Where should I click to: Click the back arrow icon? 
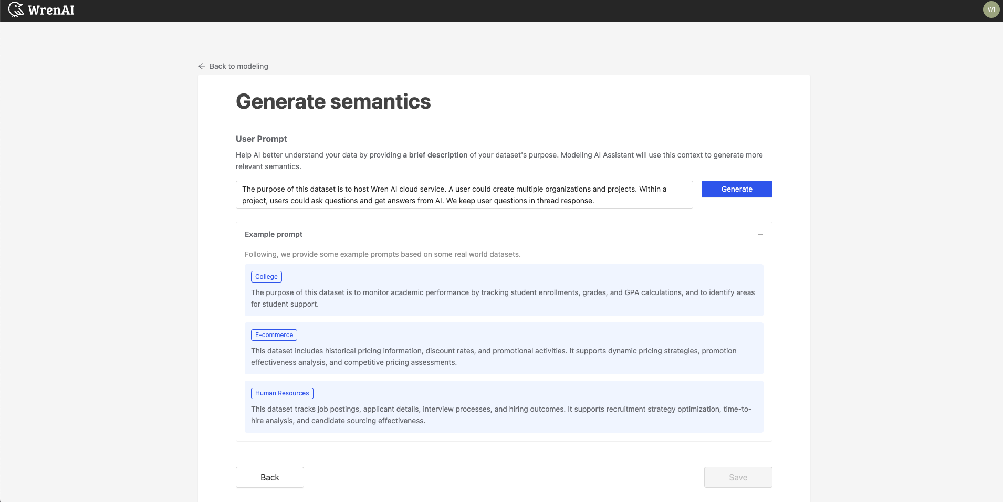[x=202, y=66]
